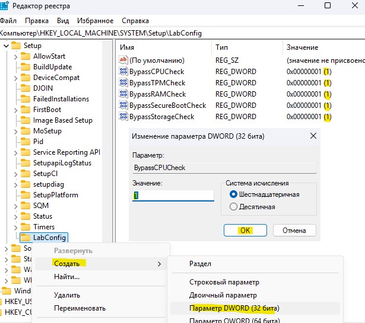
Task: Click the Значение column header
Action: [x=324, y=47]
